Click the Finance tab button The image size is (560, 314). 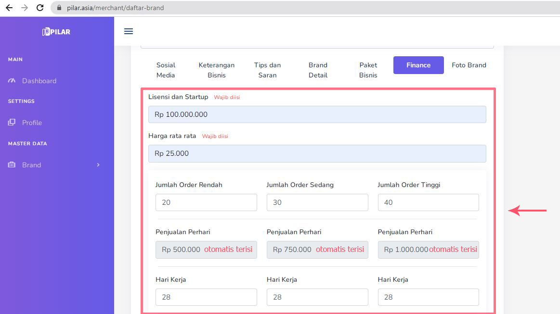pyautogui.click(x=418, y=65)
